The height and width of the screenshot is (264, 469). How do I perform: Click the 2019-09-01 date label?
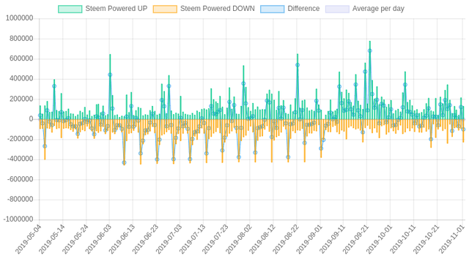[x=309, y=240]
